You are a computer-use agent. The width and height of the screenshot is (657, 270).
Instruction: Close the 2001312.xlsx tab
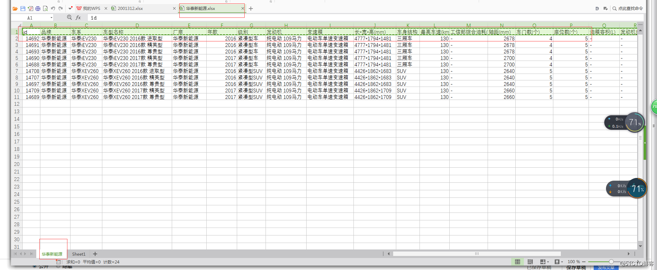(x=174, y=9)
